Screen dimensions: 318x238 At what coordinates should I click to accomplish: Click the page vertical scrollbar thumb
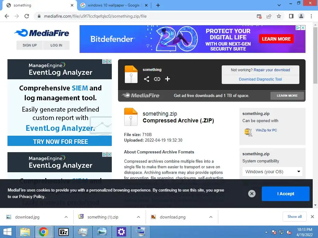point(315,55)
